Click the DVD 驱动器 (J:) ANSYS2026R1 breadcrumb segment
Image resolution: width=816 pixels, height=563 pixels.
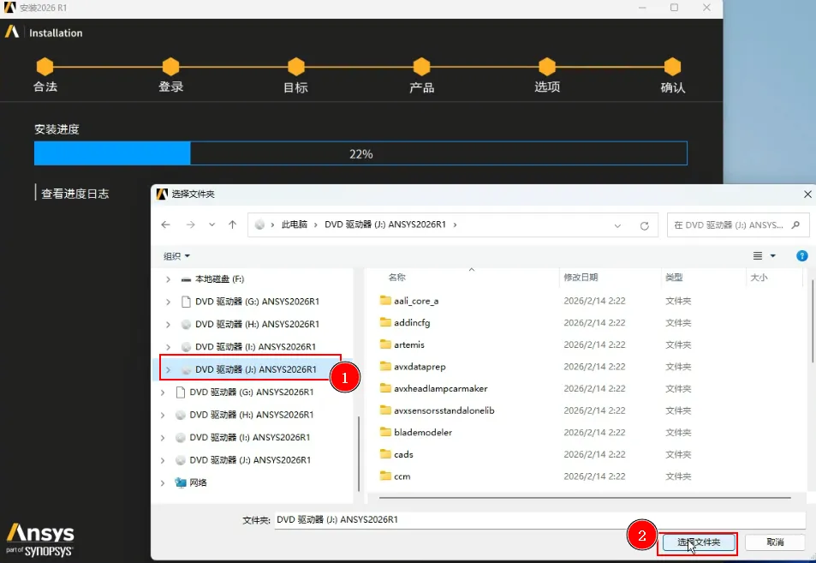(385, 225)
